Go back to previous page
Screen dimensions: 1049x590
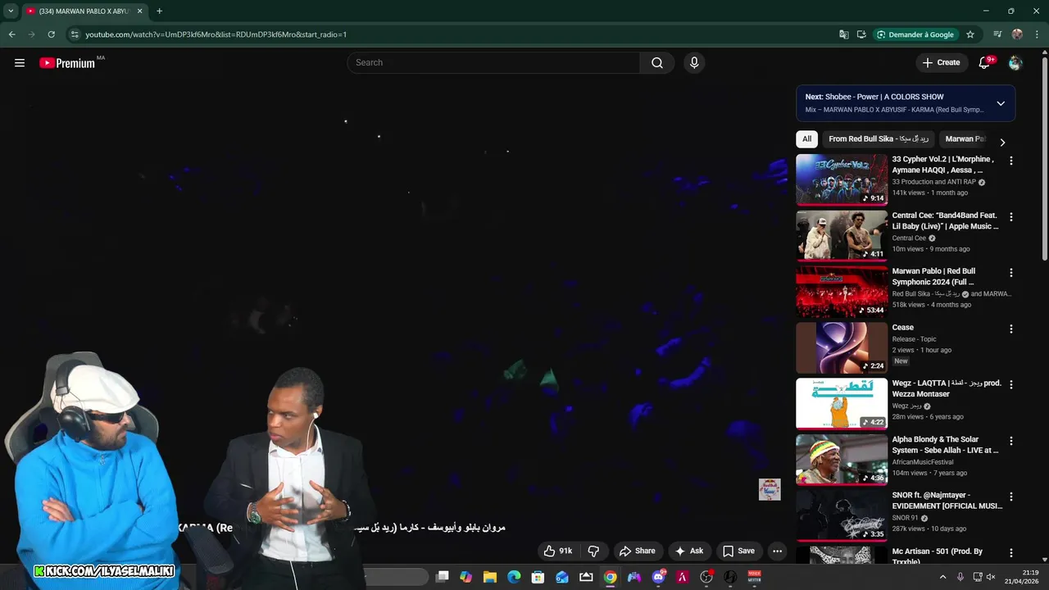click(x=11, y=34)
